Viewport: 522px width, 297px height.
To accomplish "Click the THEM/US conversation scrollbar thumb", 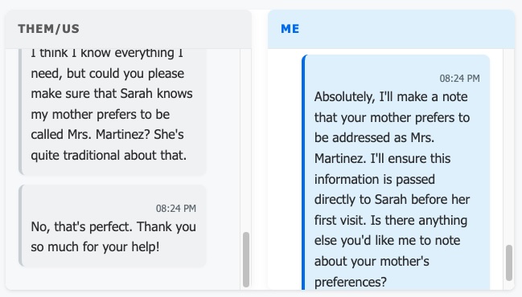I will (246, 259).
